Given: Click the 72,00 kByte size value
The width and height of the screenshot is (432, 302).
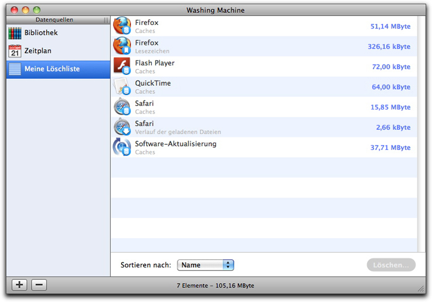Looking at the screenshot, I should coord(391,67).
